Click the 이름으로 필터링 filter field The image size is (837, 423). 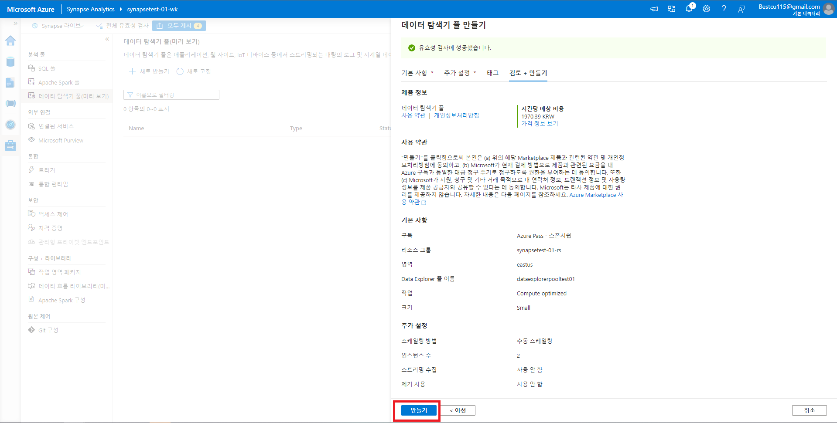[x=171, y=95]
